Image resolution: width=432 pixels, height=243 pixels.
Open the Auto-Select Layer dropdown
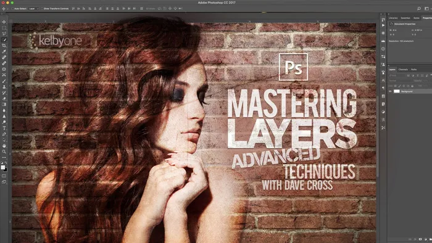tap(34, 9)
